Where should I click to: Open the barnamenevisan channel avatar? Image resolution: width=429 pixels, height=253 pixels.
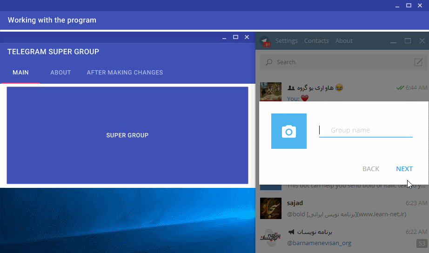[x=270, y=237]
